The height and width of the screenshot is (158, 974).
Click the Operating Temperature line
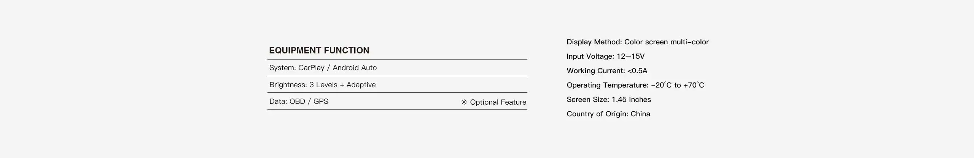pyautogui.click(x=635, y=85)
